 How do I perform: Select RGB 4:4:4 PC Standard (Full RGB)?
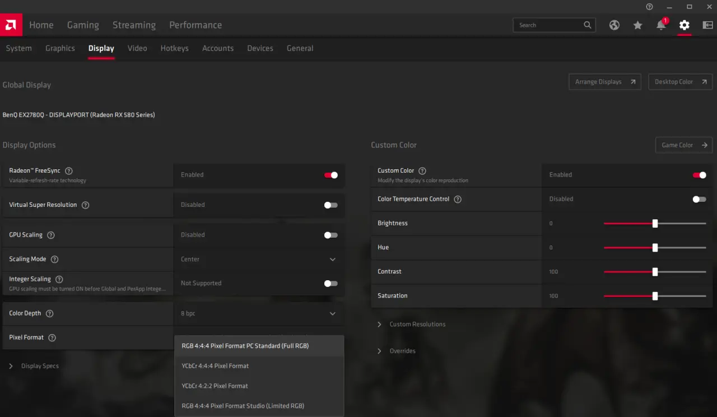(259, 346)
